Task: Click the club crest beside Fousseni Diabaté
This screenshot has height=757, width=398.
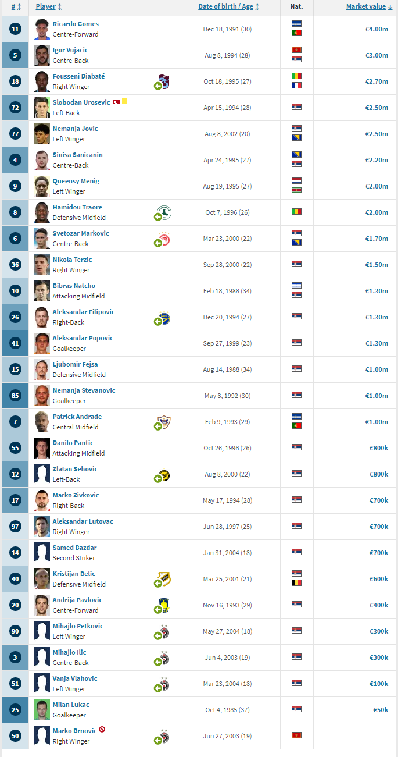Action: coord(164,81)
